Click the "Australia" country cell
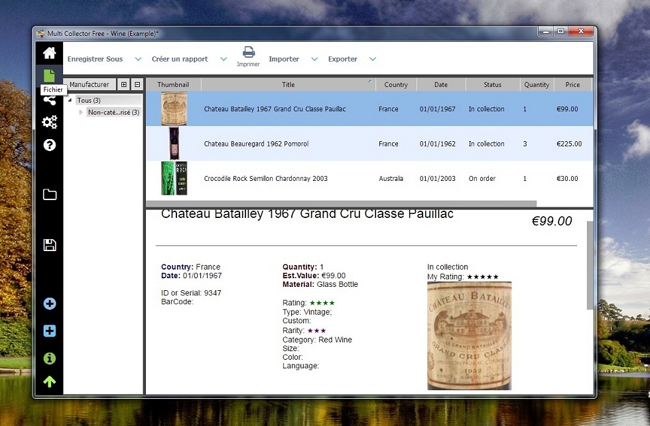Screen dimensions: 650x426 (391, 178)
